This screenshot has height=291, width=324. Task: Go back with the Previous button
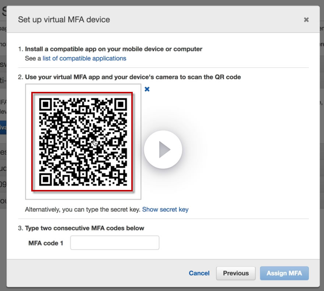(236, 273)
